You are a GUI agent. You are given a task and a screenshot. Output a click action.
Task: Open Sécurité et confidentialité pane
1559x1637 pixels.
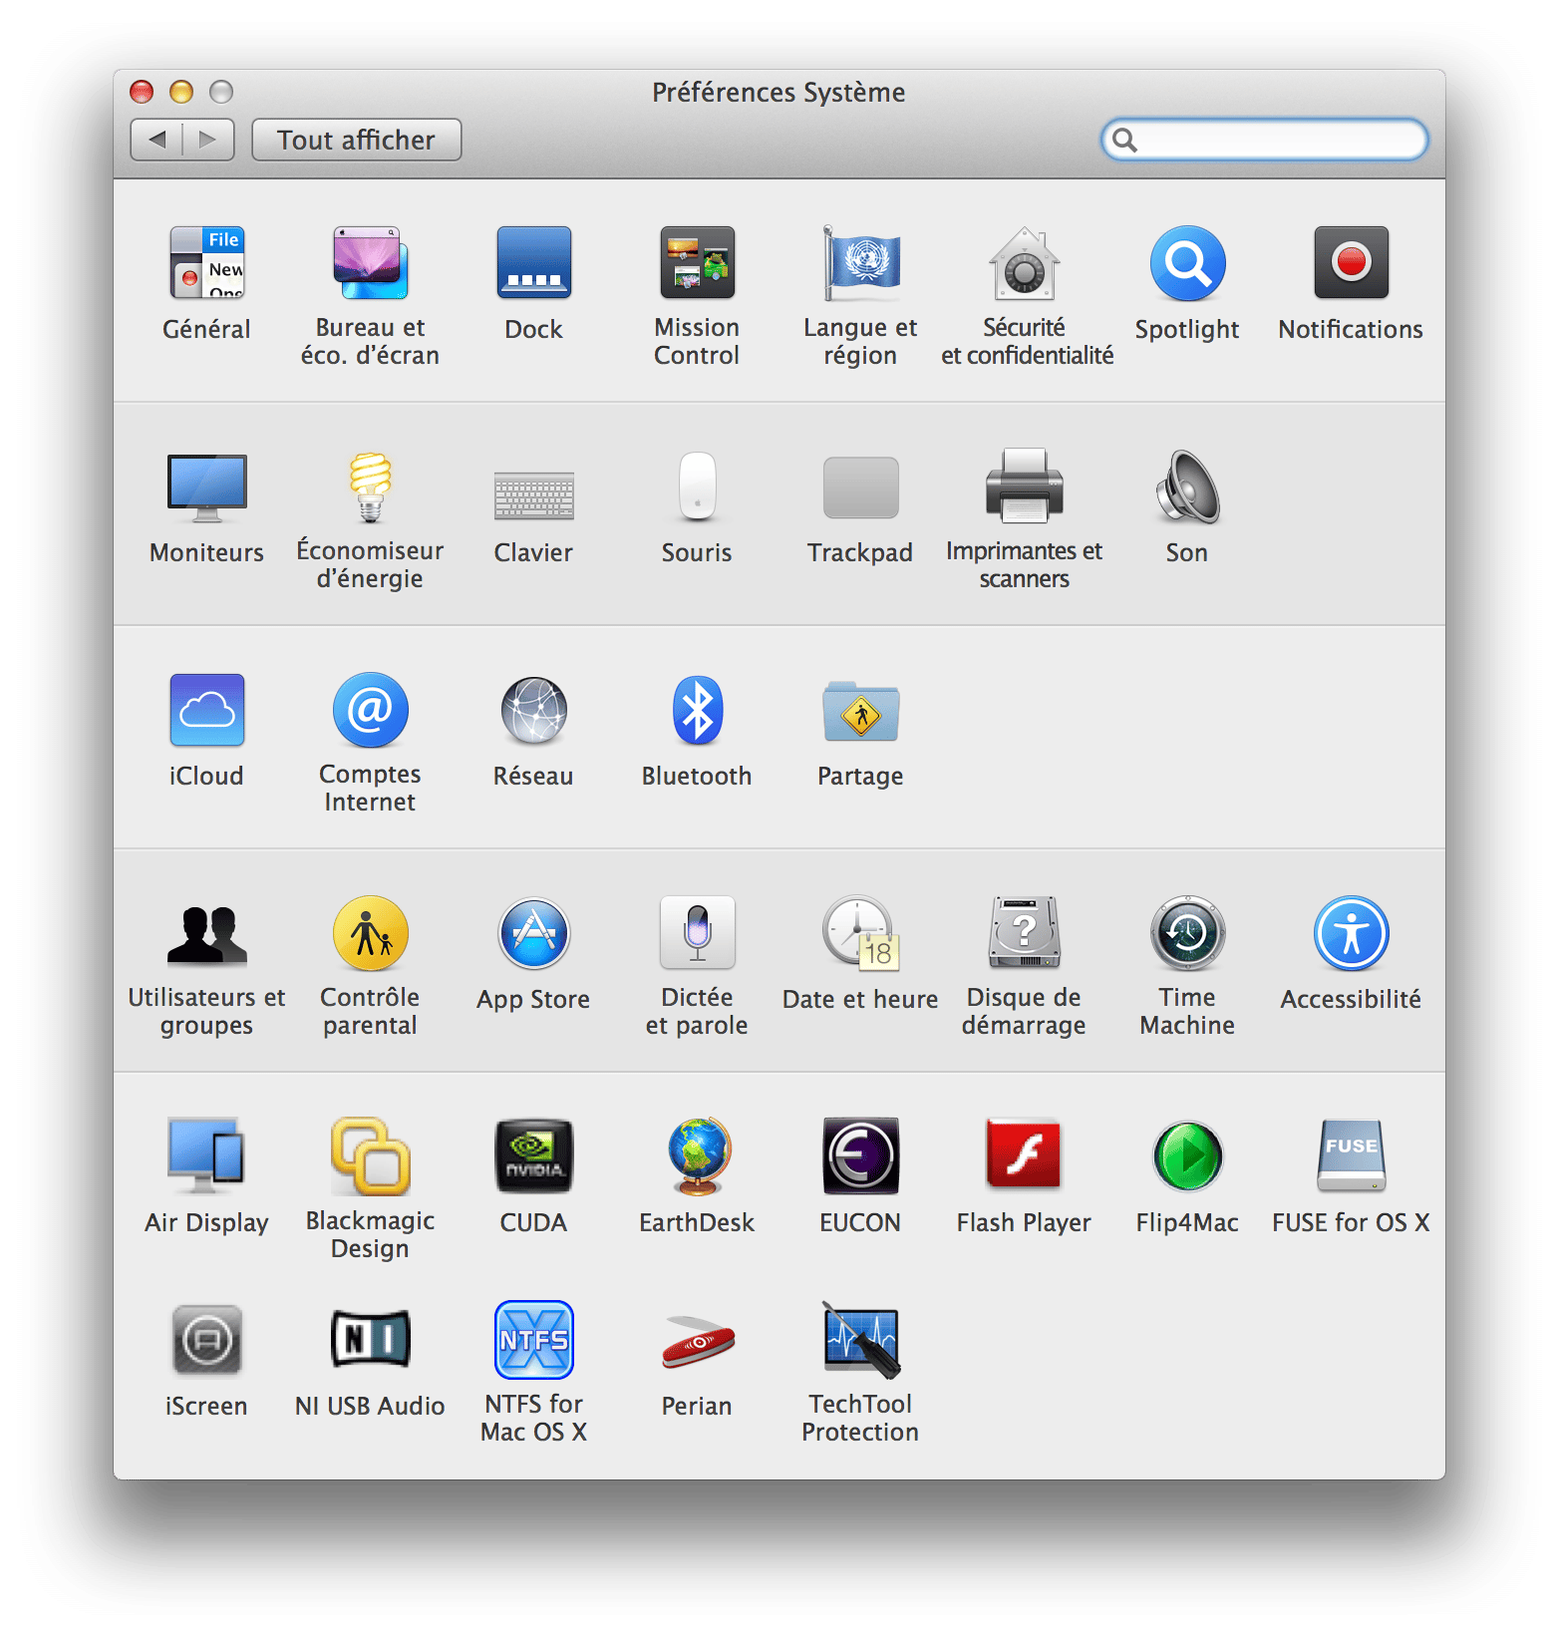point(1024,263)
